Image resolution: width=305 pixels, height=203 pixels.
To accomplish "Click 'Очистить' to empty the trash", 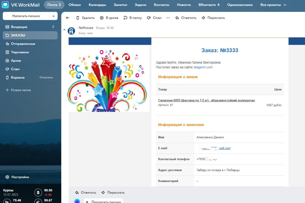I will click(x=46, y=78).
